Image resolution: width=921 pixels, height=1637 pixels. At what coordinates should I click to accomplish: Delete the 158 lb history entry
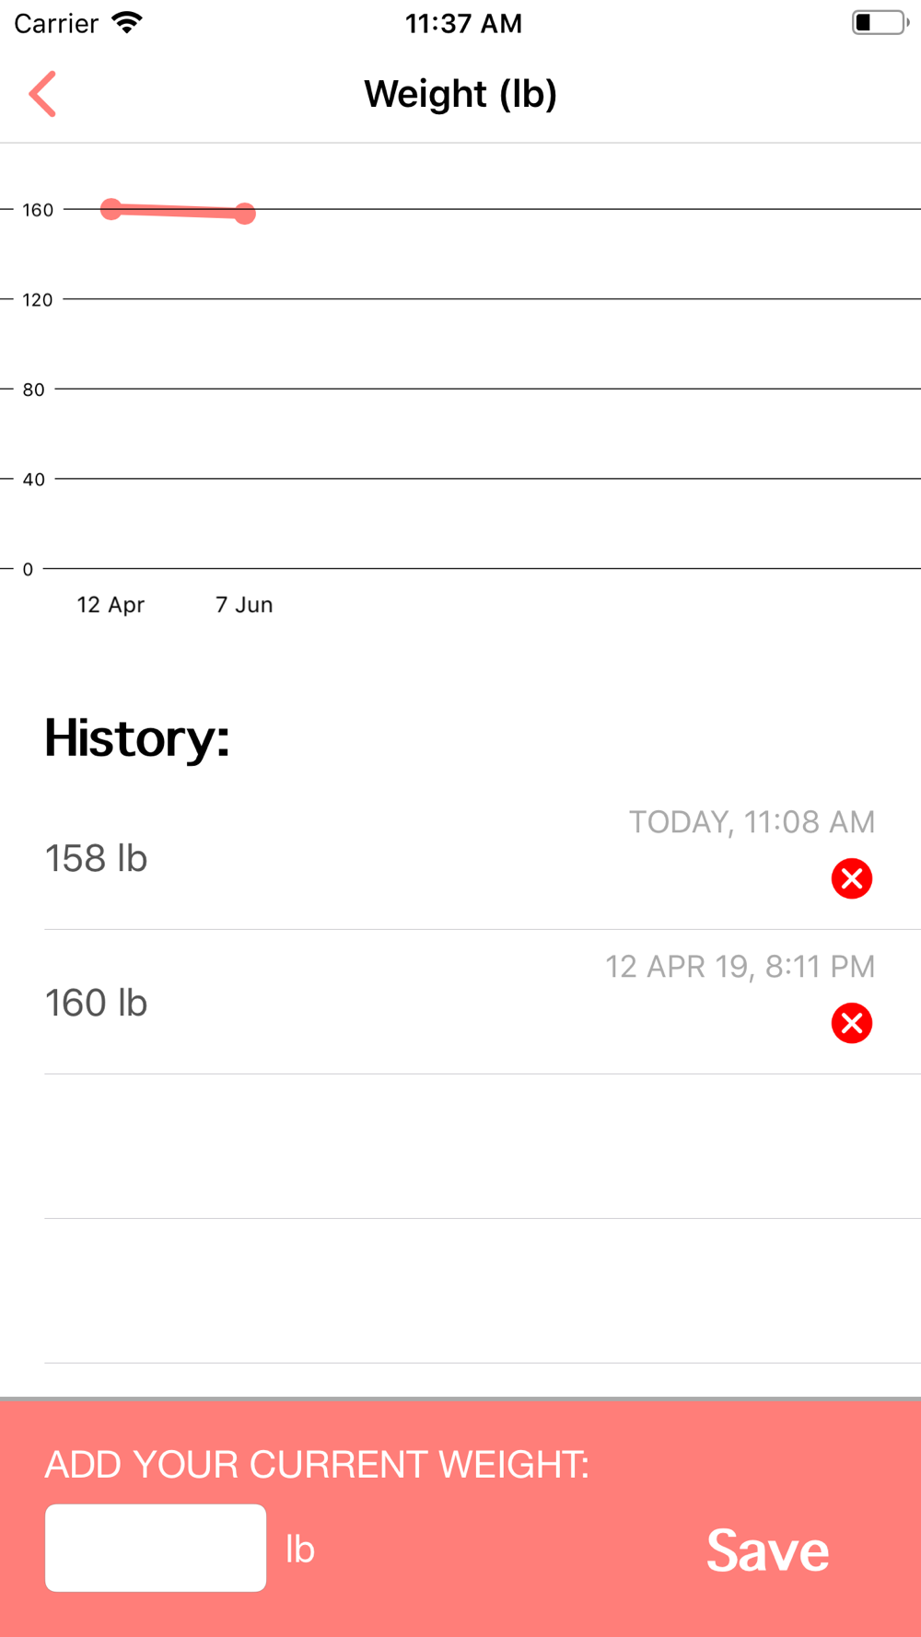(x=852, y=878)
